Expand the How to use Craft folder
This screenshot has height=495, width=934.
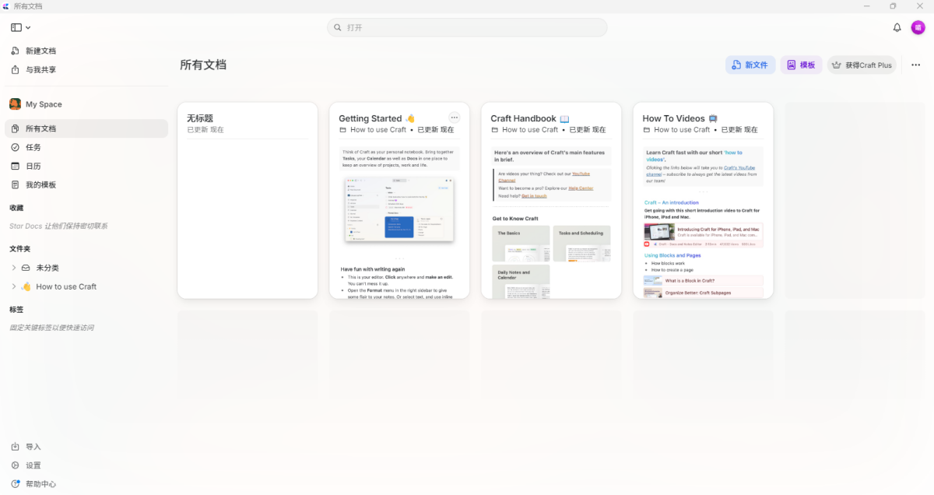[x=14, y=286]
